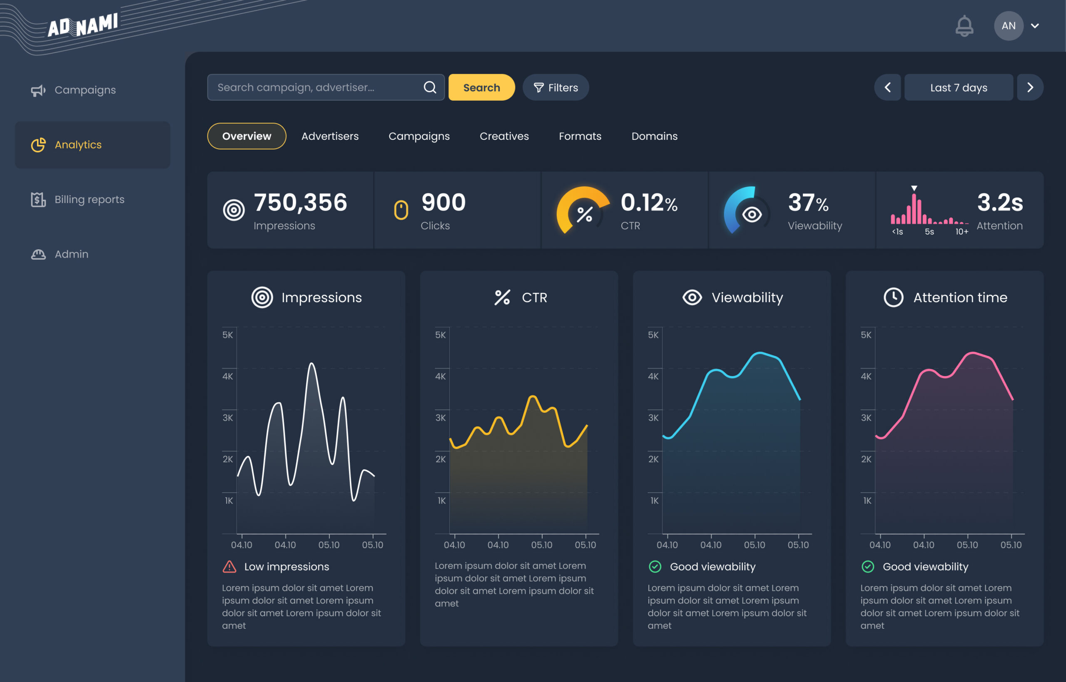Viewport: 1066px width, 682px height.
Task: Click the magnifier icon in search field
Action: [430, 87]
